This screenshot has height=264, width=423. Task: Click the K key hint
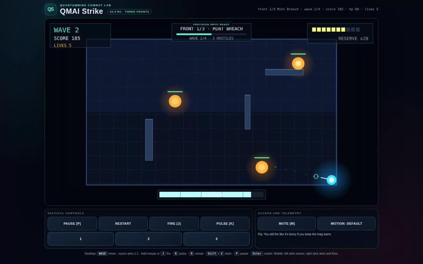(176, 253)
